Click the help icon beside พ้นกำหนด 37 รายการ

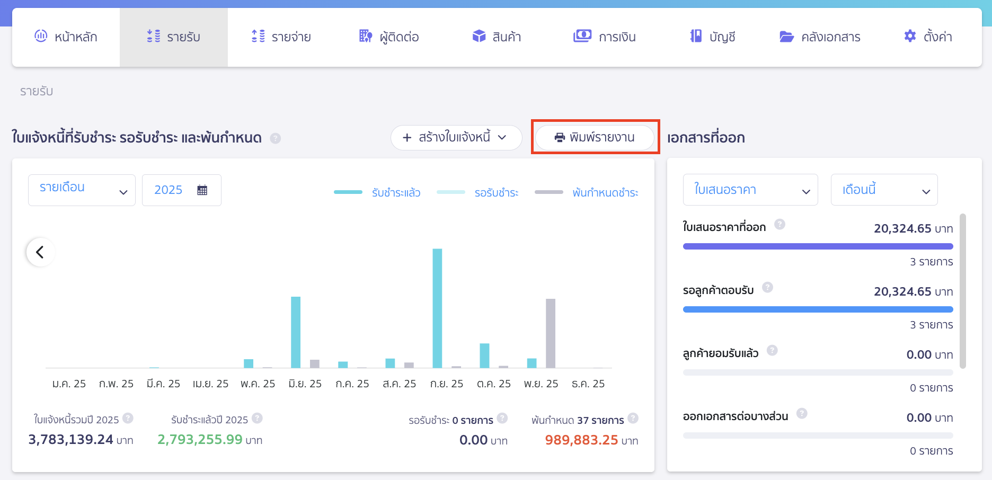click(633, 418)
